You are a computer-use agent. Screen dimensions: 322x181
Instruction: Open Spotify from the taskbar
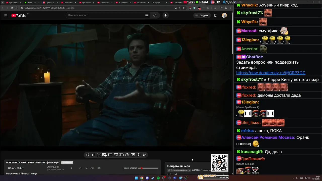[x=158, y=178]
